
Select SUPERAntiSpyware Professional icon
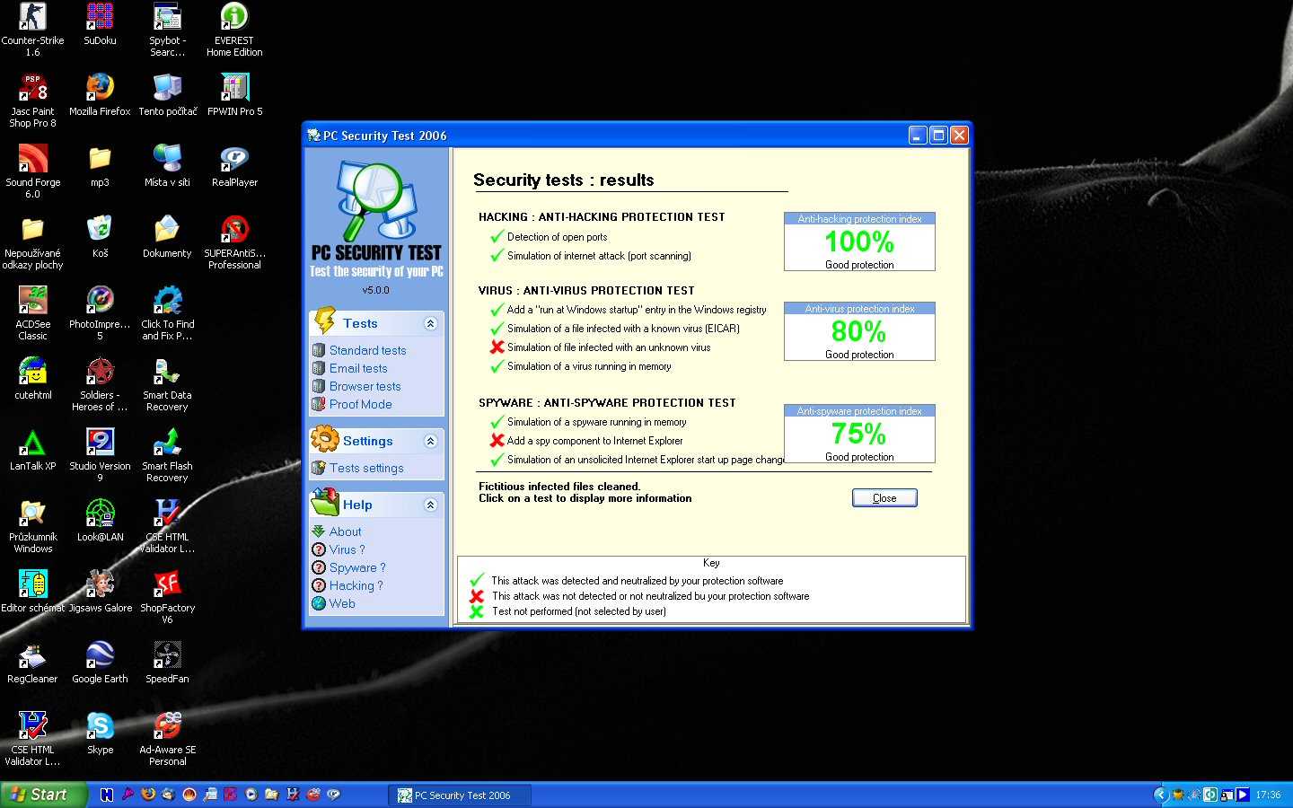click(x=234, y=242)
